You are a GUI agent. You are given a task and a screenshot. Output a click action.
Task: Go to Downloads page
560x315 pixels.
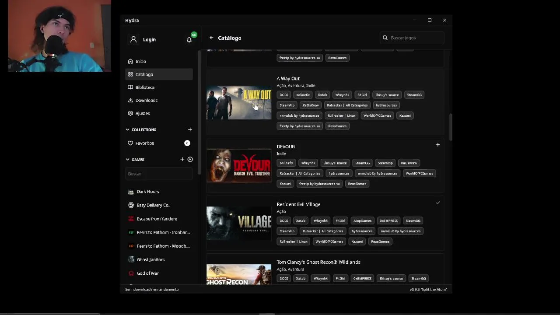(x=159, y=100)
